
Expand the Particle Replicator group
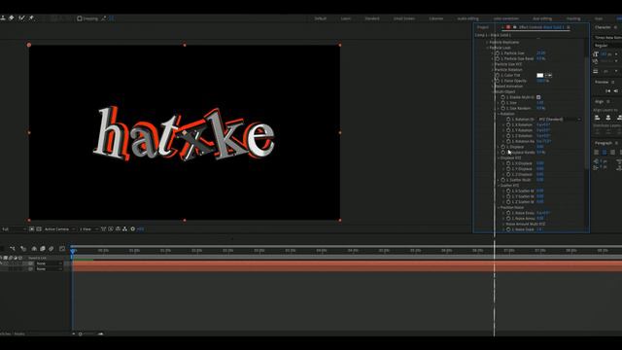[488, 42]
